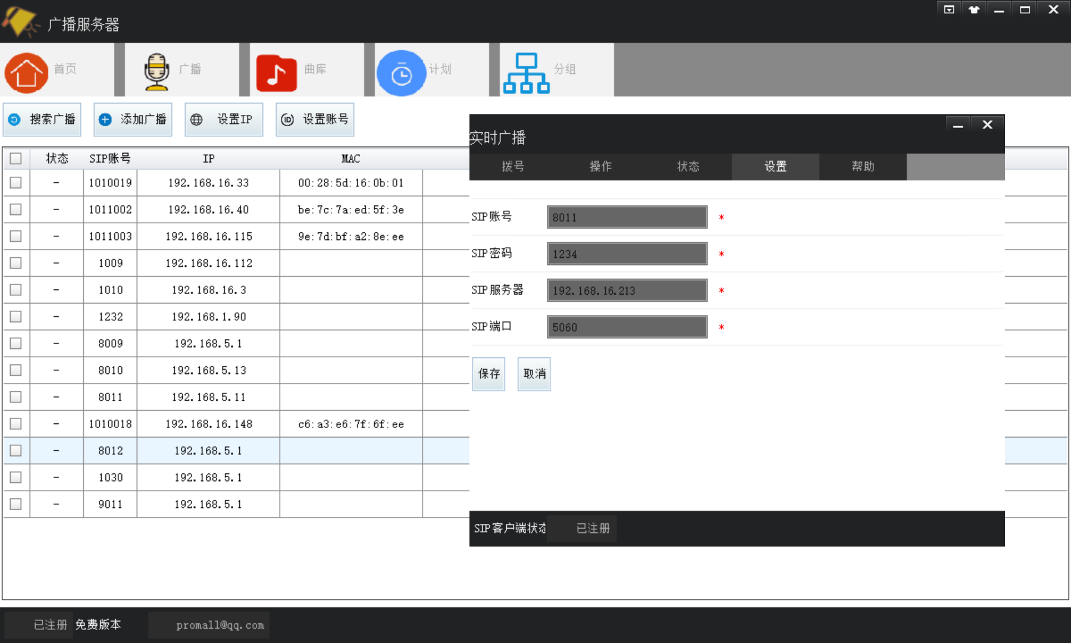Screen dimensions: 1071x643
Task: Check the box for SIP account 9011
Action: click(x=16, y=504)
